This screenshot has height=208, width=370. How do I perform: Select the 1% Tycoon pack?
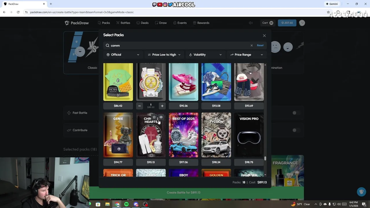click(x=216, y=135)
